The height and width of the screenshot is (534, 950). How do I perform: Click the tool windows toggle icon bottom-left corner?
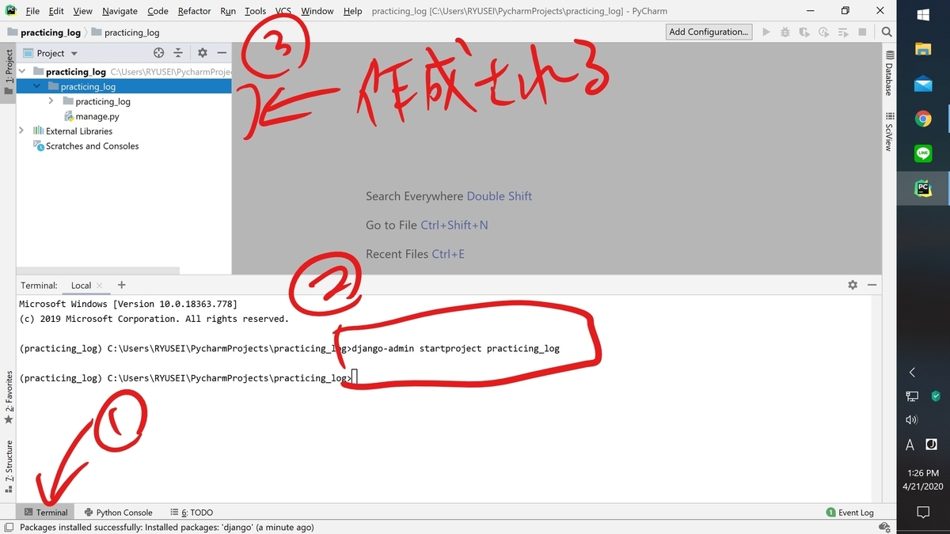tap(8, 528)
